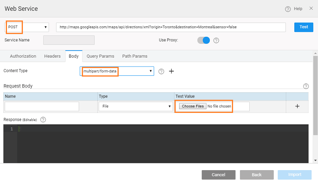Switch to the Authorization tab
The image size is (318, 186).
(23, 56)
